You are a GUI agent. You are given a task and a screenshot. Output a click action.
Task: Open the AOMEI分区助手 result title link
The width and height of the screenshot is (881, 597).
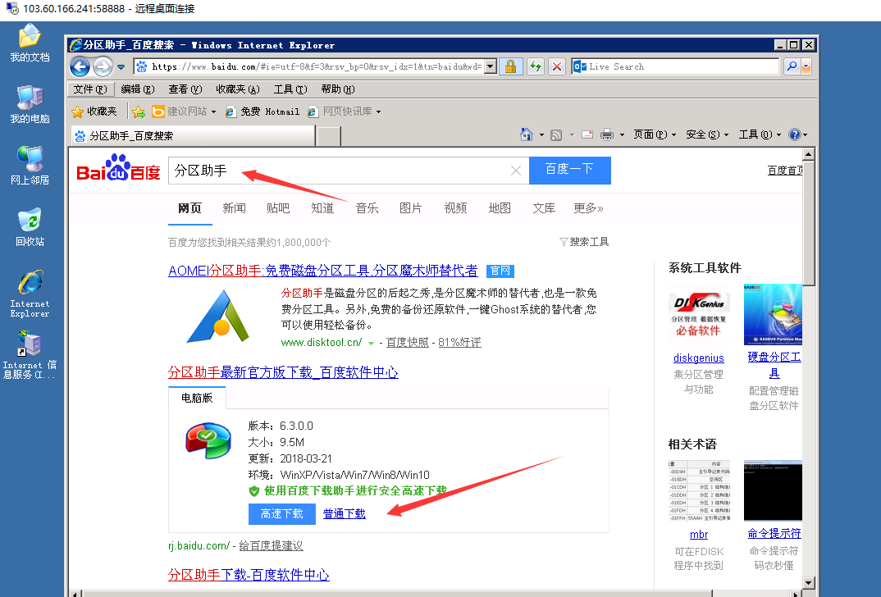(323, 271)
